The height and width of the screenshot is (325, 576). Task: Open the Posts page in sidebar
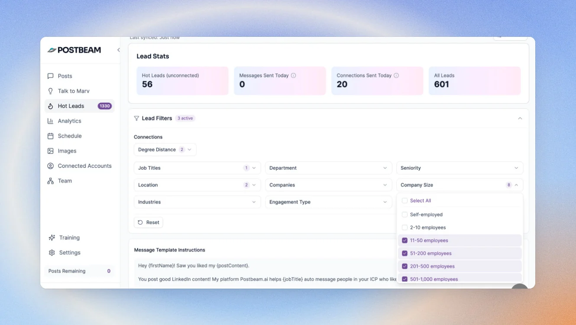(79, 76)
